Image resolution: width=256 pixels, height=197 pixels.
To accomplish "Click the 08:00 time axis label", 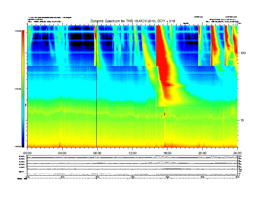I will click(x=97, y=153).
